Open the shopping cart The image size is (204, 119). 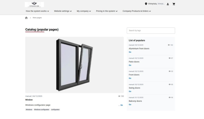pyautogui.click(x=174, y=4)
